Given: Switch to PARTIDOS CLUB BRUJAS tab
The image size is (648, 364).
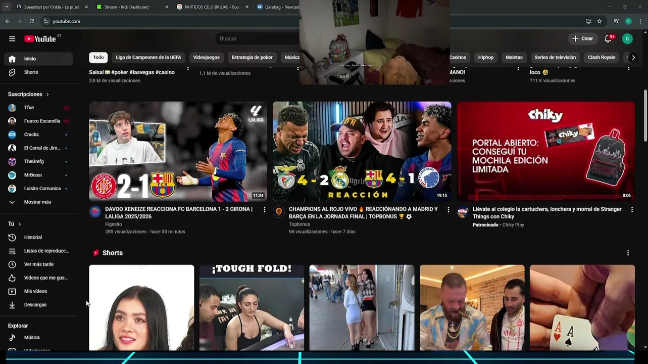Looking at the screenshot, I should (211, 7).
